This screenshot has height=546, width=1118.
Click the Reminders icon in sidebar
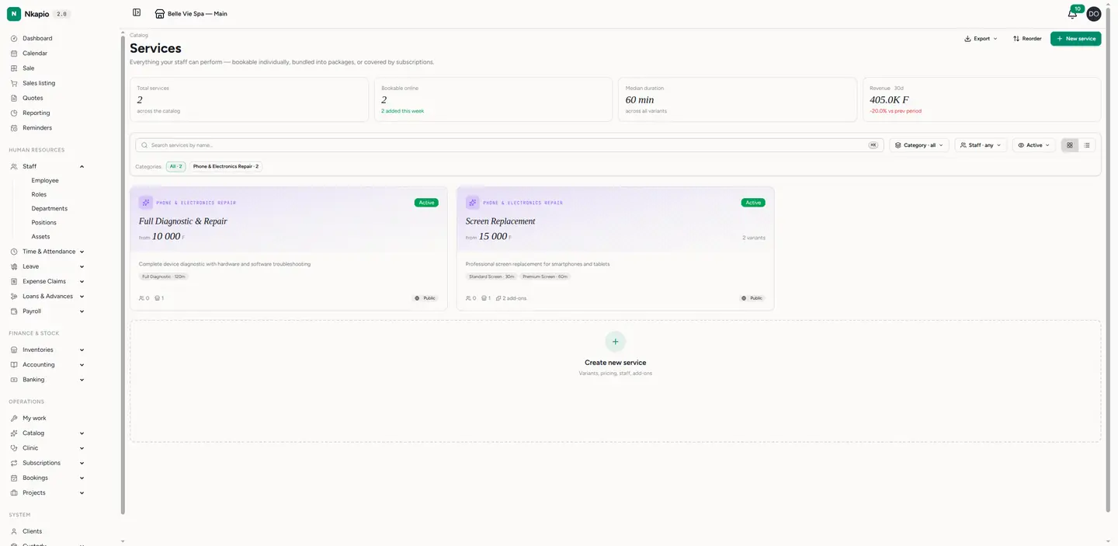(14, 127)
